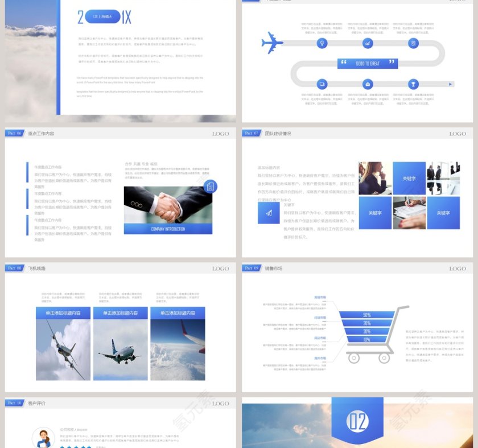478x448 pixels.
Task: Click the COMPANY INTRODUCTION caption bar
Action: pyautogui.click(x=168, y=229)
